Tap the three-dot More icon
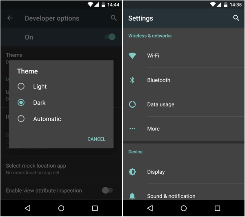245x217 pixels. (x=132, y=129)
